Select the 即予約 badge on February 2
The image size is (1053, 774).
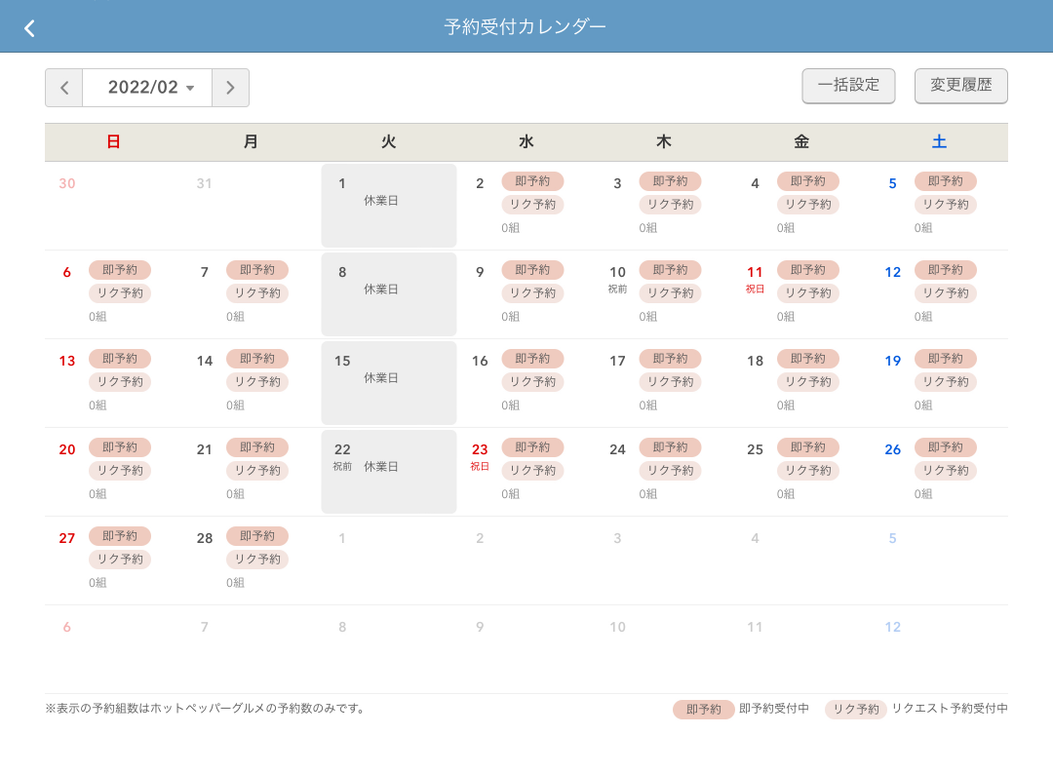click(532, 181)
